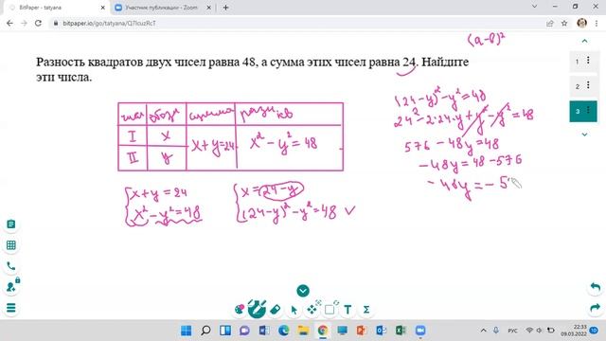Viewport: 606px width, 341px height.
Task: Open the grid calendar icon in sidebar
Action: [11, 245]
